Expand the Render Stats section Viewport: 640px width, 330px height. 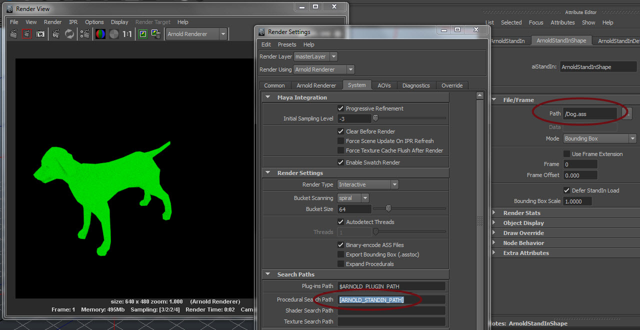(x=522, y=213)
